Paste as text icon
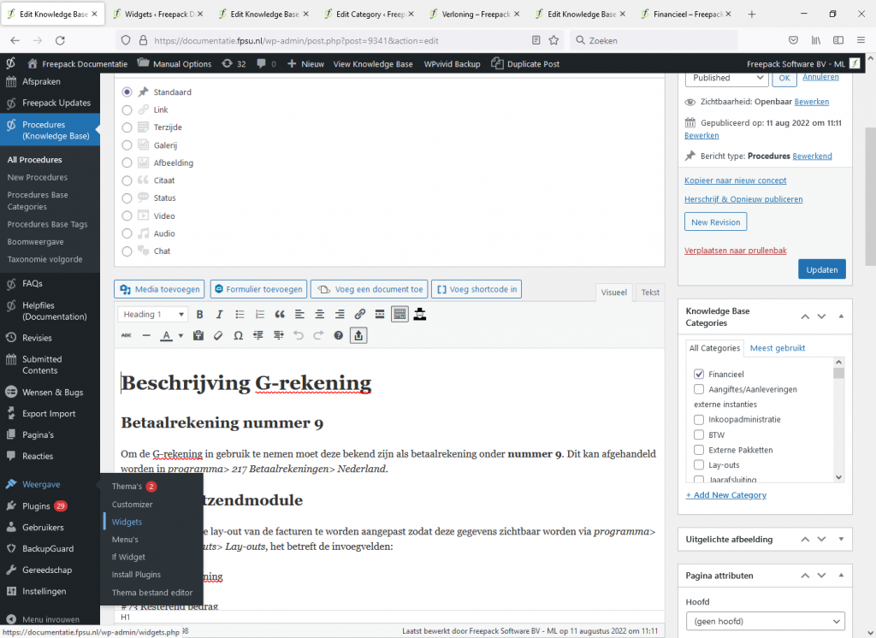 (x=198, y=336)
